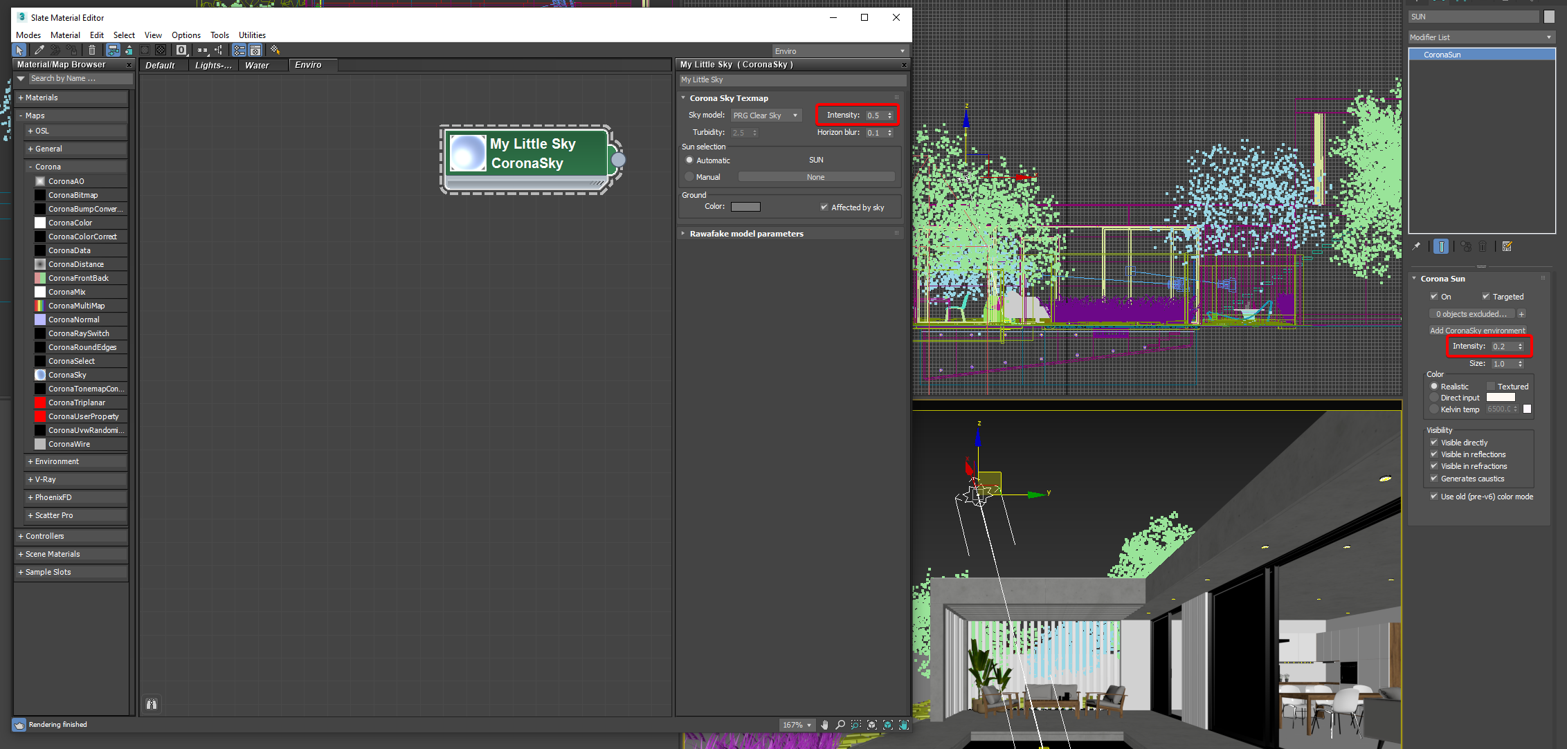
Task: Toggle Show Shaded Material in Viewport icon
Action: pyautogui.click(x=145, y=50)
